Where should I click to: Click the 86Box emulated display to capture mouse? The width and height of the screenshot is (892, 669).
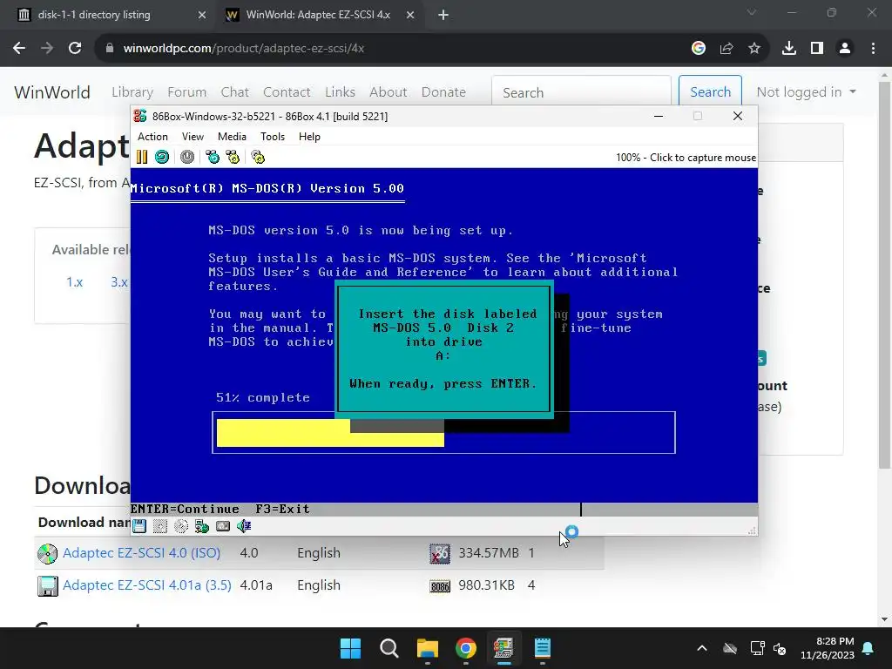click(x=443, y=341)
